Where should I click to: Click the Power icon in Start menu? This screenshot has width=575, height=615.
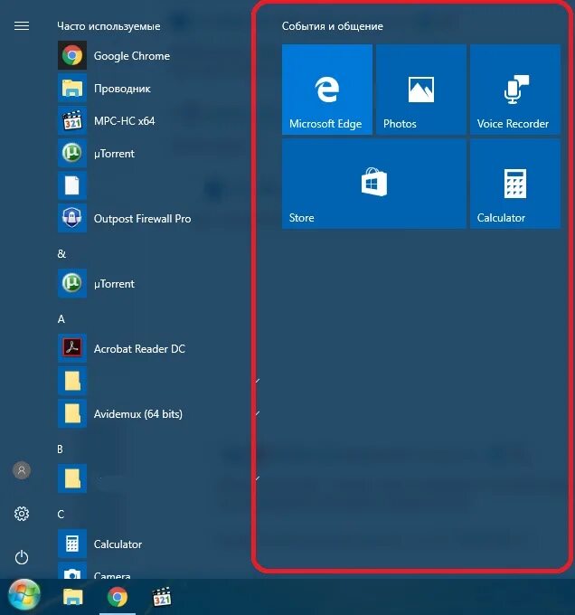pos(22,557)
